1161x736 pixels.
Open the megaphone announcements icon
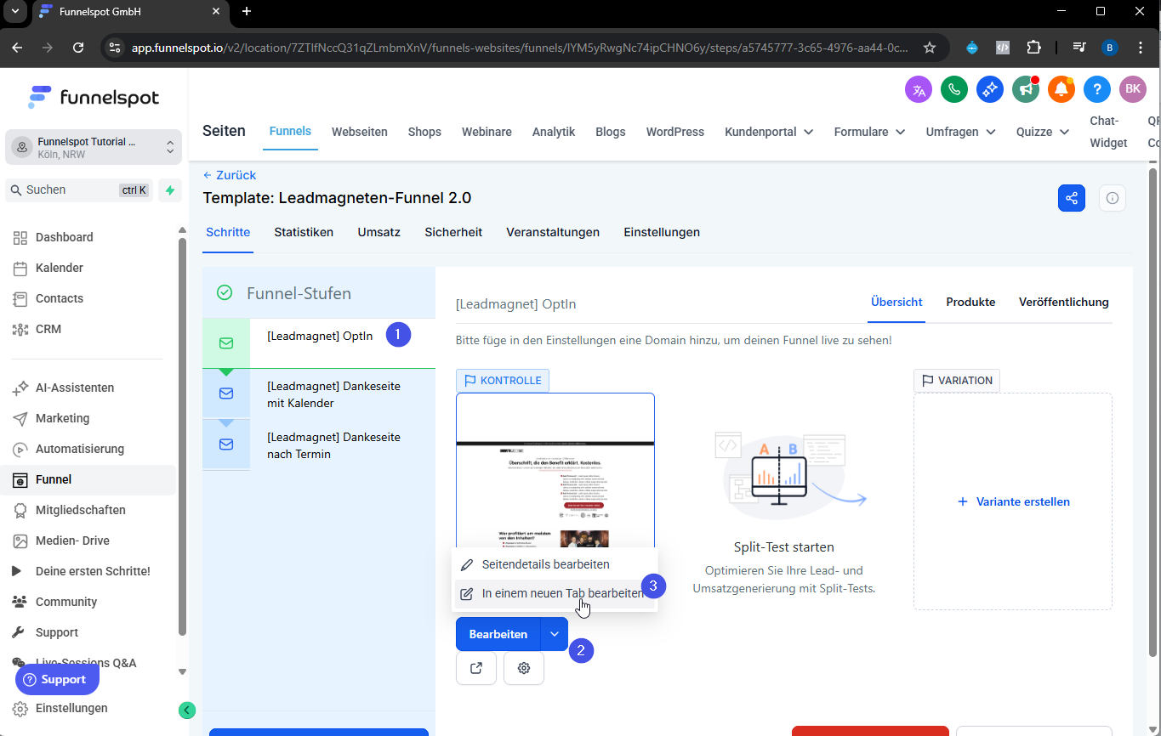(x=1026, y=89)
